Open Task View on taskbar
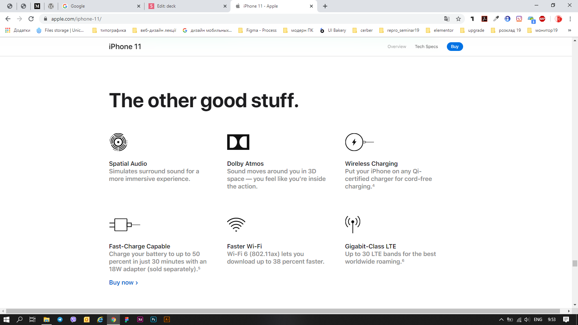 pyautogui.click(x=33, y=320)
